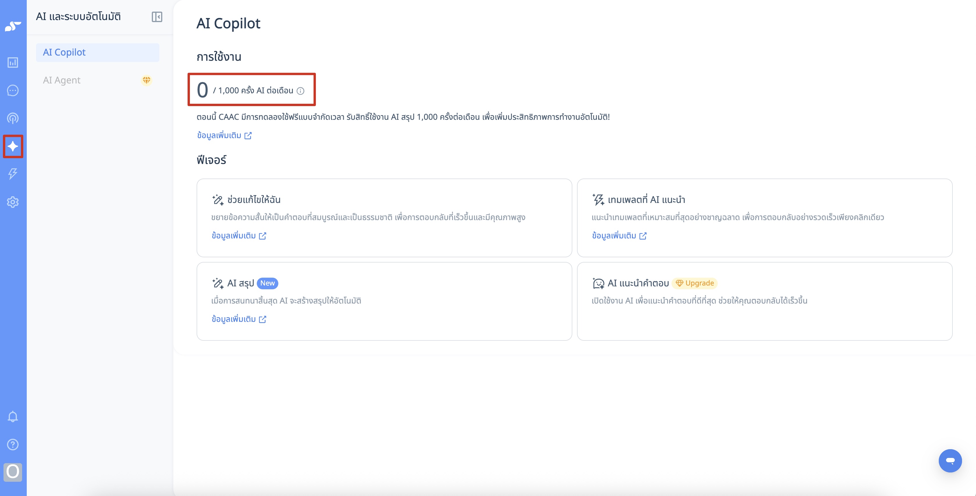The image size is (976, 496).
Task: Select the AI Agent menu item
Action: tap(98, 80)
